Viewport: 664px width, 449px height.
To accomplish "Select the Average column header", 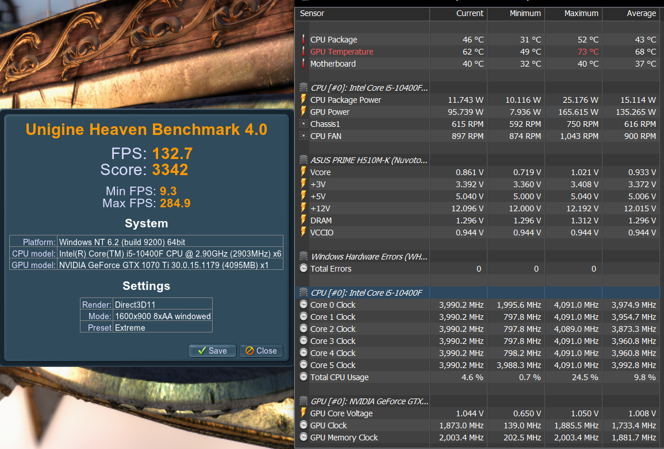I will click(x=641, y=13).
